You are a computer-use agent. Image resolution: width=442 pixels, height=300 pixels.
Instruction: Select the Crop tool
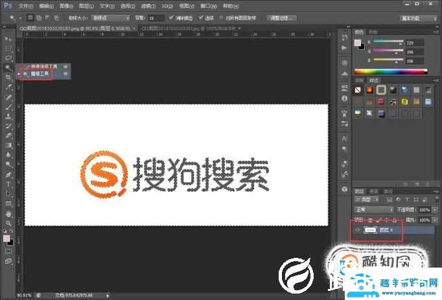click(x=8, y=78)
